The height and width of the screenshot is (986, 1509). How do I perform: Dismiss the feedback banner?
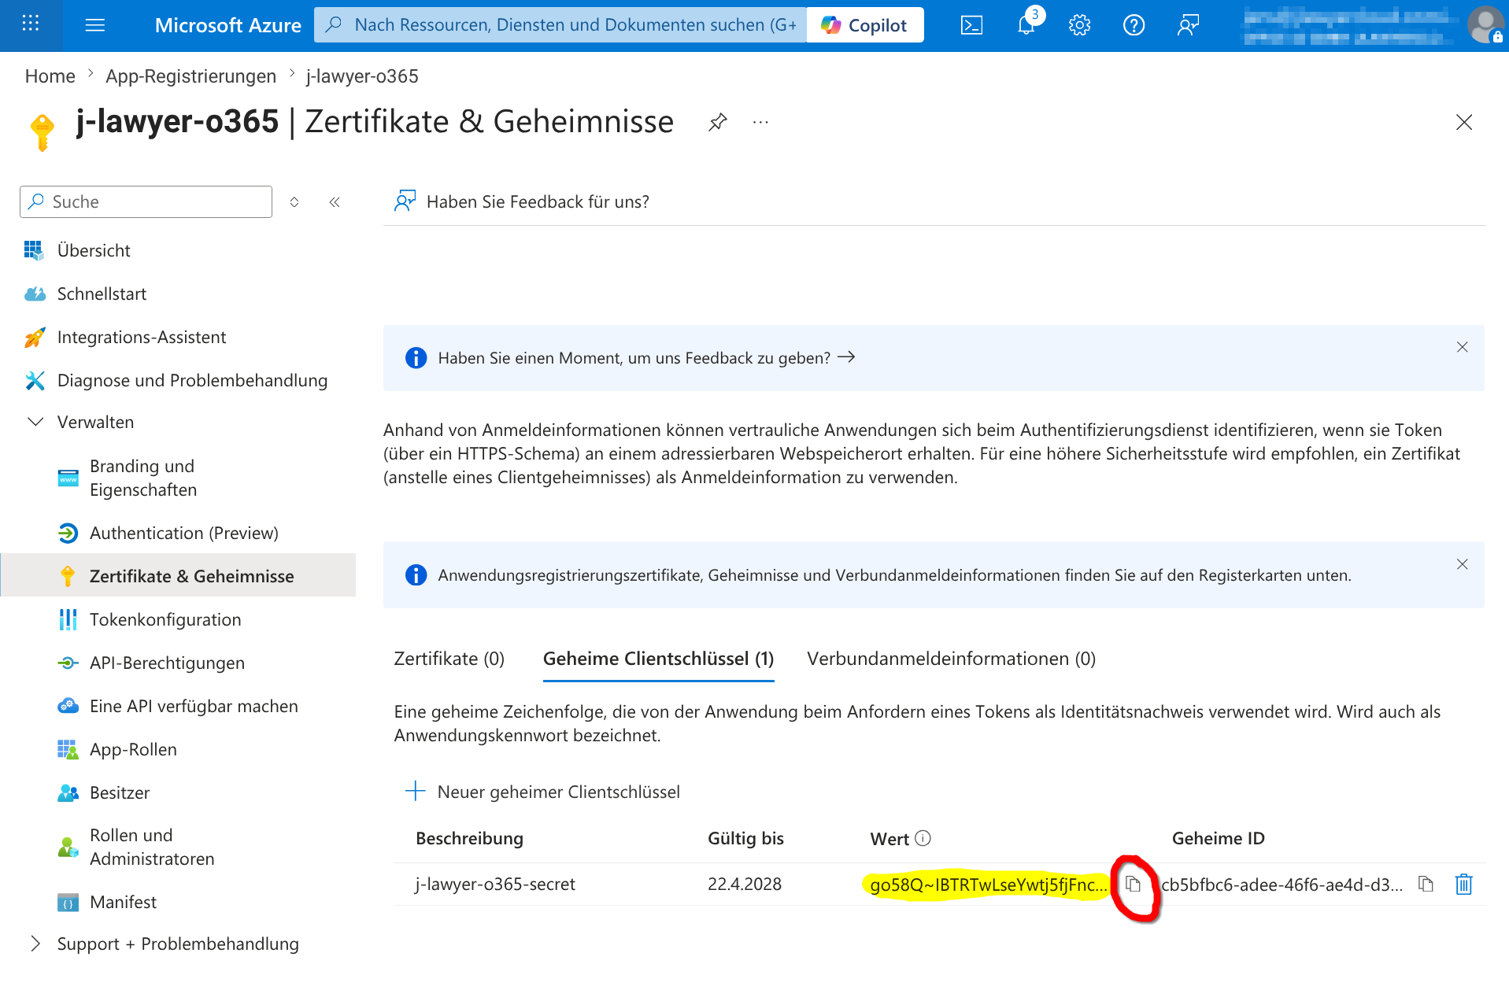click(1462, 347)
